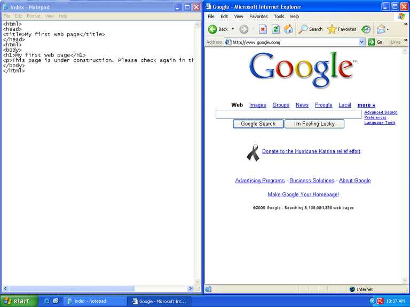Open the Advertising Programs link
This screenshot has height=307, width=410.
point(259,180)
